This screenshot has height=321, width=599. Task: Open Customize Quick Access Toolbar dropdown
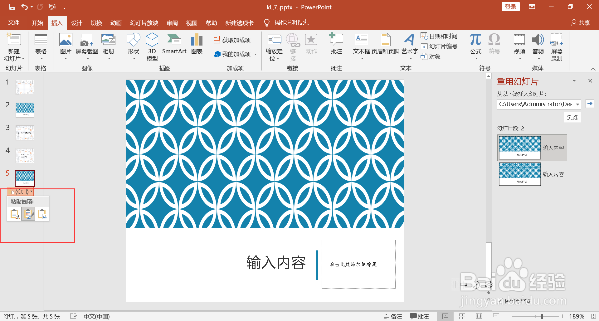click(x=64, y=7)
